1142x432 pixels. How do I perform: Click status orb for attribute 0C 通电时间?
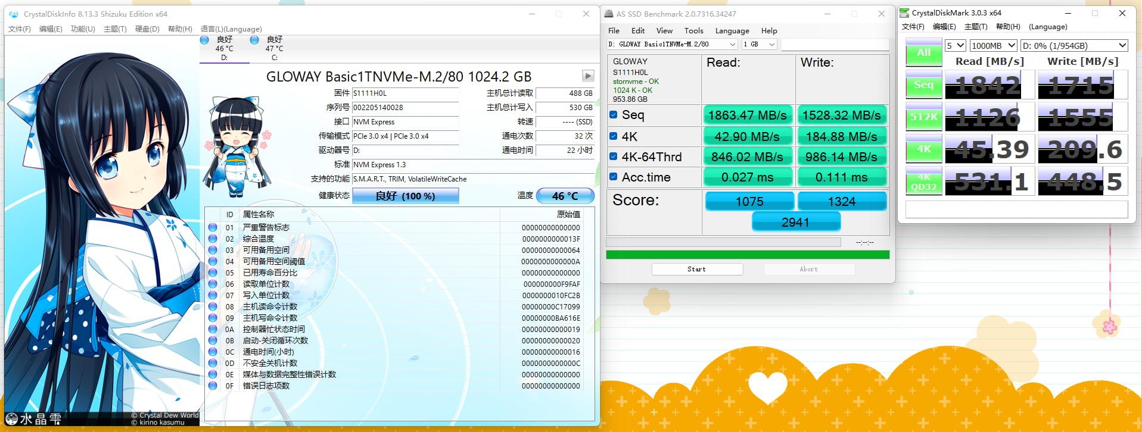pos(213,352)
